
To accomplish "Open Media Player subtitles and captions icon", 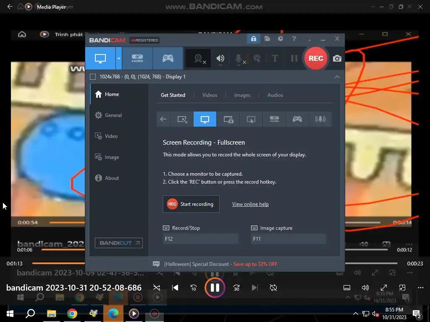I will [x=346, y=288].
